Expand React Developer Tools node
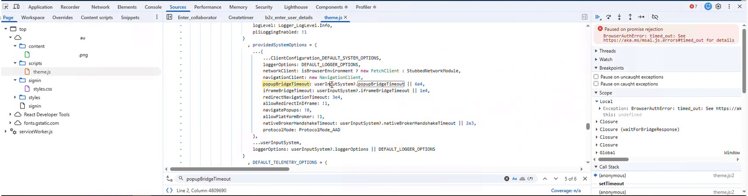The height and width of the screenshot is (196, 748). point(10,115)
